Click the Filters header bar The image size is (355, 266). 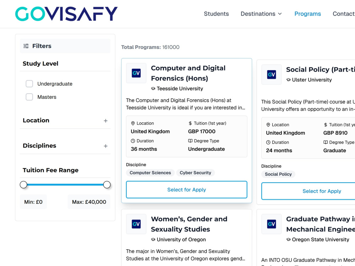point(65,46)
